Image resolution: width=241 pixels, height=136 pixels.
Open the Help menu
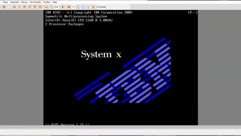coord(55,2)
